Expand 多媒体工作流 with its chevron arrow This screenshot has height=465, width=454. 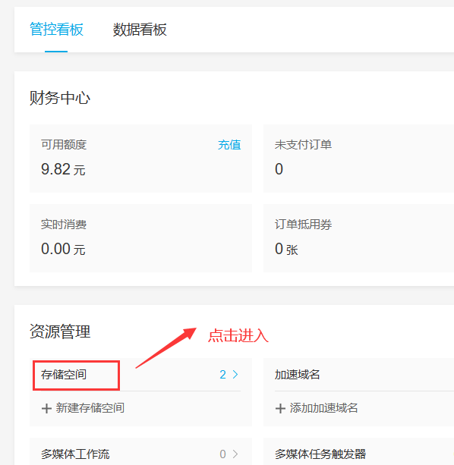235,454
